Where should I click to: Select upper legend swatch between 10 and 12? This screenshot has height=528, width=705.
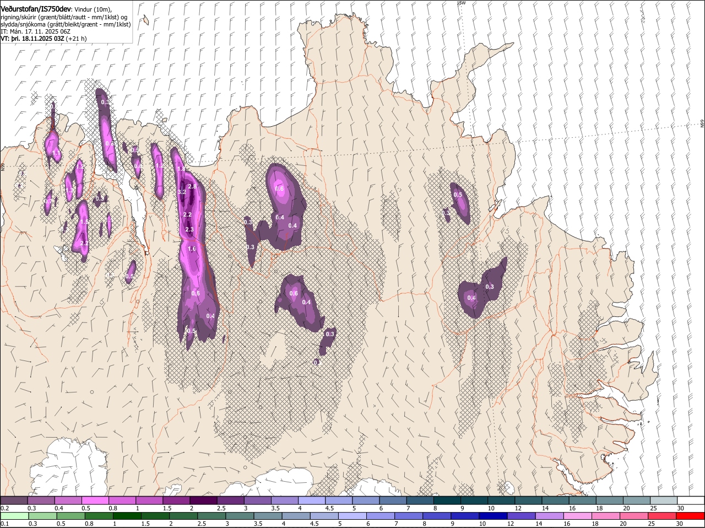(x=501, y=500)
